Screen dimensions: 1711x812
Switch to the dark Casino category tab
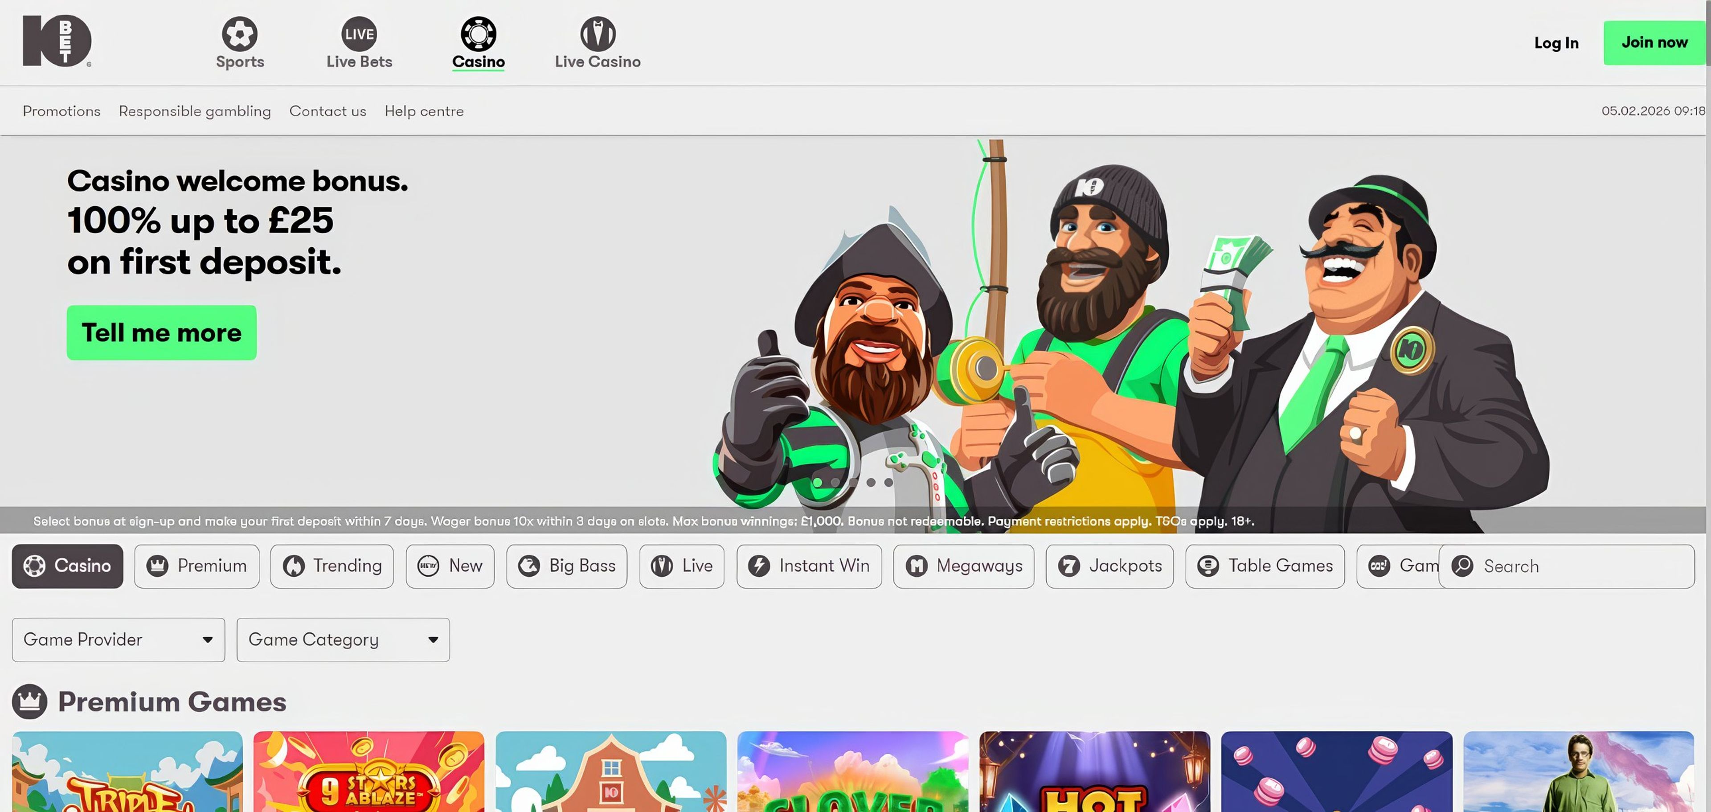coord(67,566)
